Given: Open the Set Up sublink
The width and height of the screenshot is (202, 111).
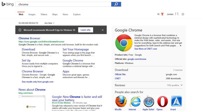Looking at the screenshot, I should [26, 60].
